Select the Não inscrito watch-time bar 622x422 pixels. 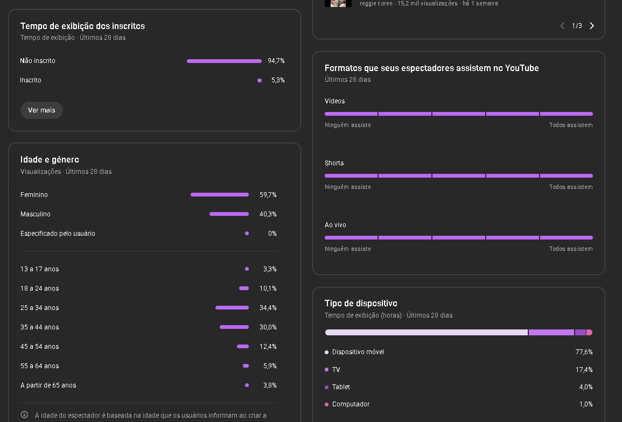224,61
